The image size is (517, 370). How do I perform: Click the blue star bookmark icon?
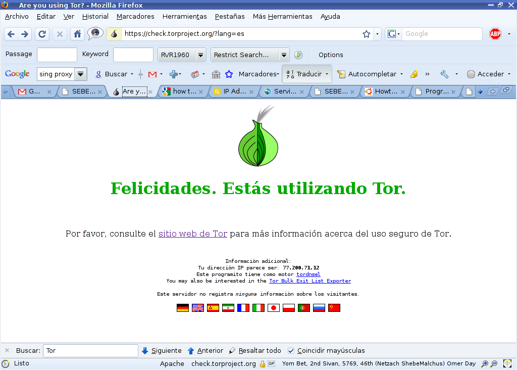coord(229,74)
